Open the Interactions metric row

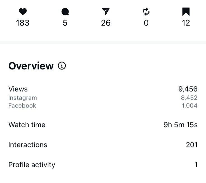point(28,145)
